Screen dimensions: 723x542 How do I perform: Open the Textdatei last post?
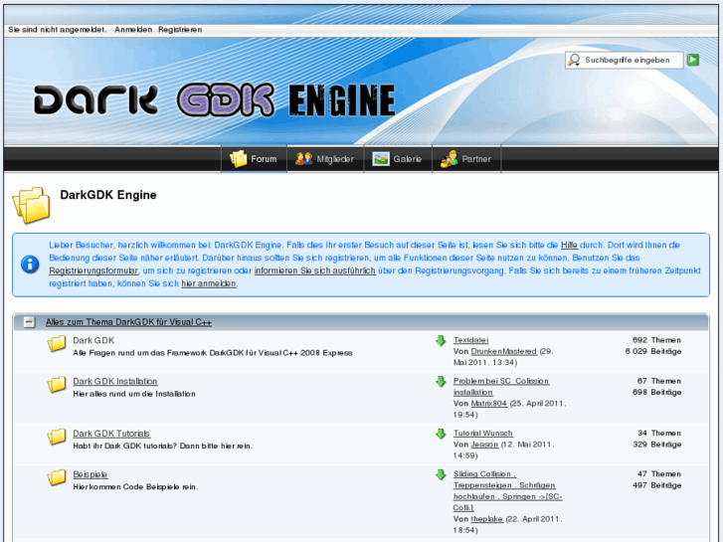click(x=470, y=340)
